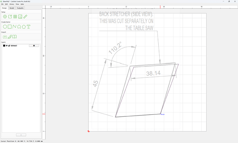This screenshot has width=238, height=143.
Task: Select the Rectangle vector tool
Action: click(x=10, y=27)
